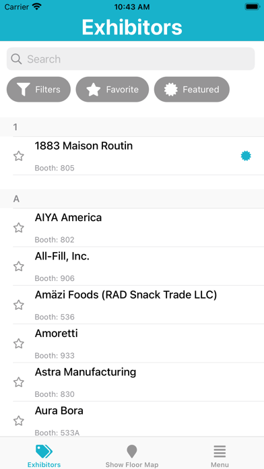This screenshot has height=469, width=264.
Task: Tap the star next to Aura Bora
Action: [19, 420]
